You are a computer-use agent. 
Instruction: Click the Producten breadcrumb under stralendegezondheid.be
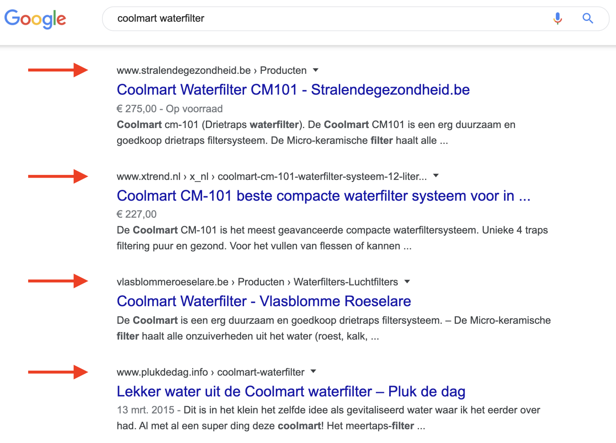tap(283, 70)
